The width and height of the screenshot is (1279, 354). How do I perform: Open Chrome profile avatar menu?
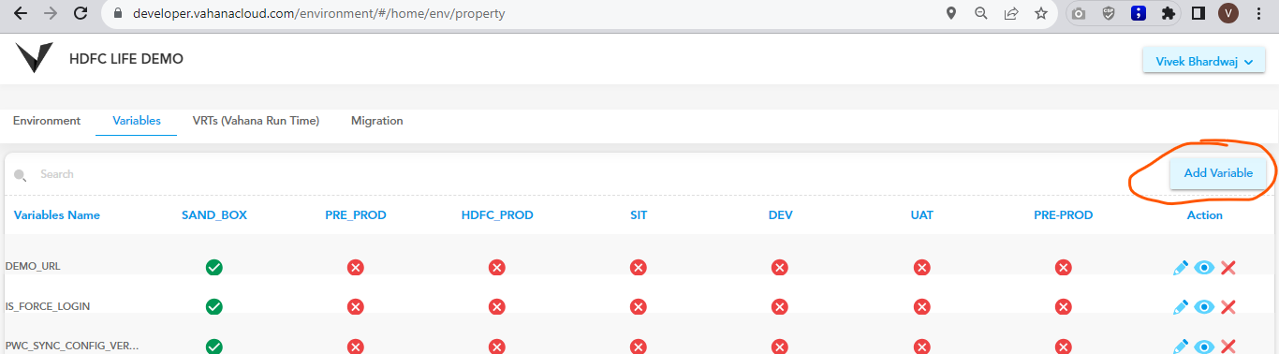point(1228,13)
